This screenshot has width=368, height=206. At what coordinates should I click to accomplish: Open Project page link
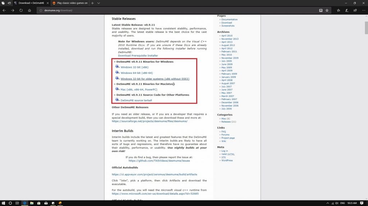[228, 138]
